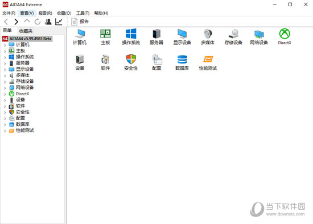Open the 帮助(H) menu
313x224 pixels.
point(101,13)
